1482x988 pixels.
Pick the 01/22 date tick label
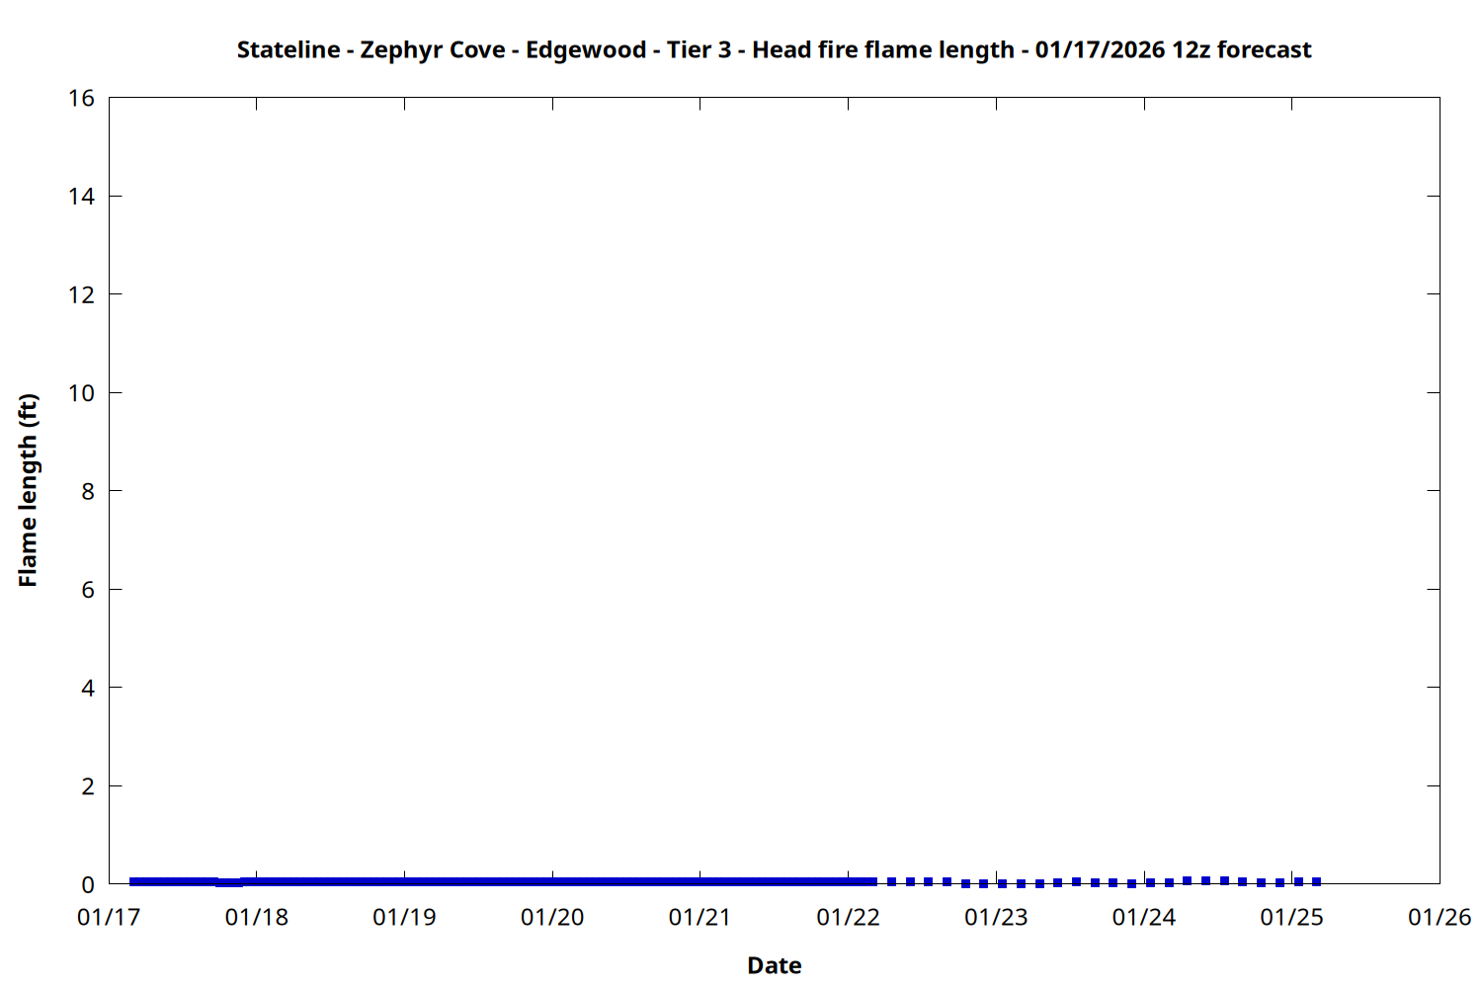(x=848, y=917)
